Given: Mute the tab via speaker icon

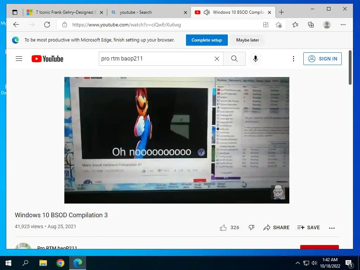Looking at the screenshot, I should point(206,12).
